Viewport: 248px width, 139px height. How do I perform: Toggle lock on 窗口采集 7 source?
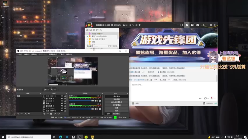[x=65, y=98]
